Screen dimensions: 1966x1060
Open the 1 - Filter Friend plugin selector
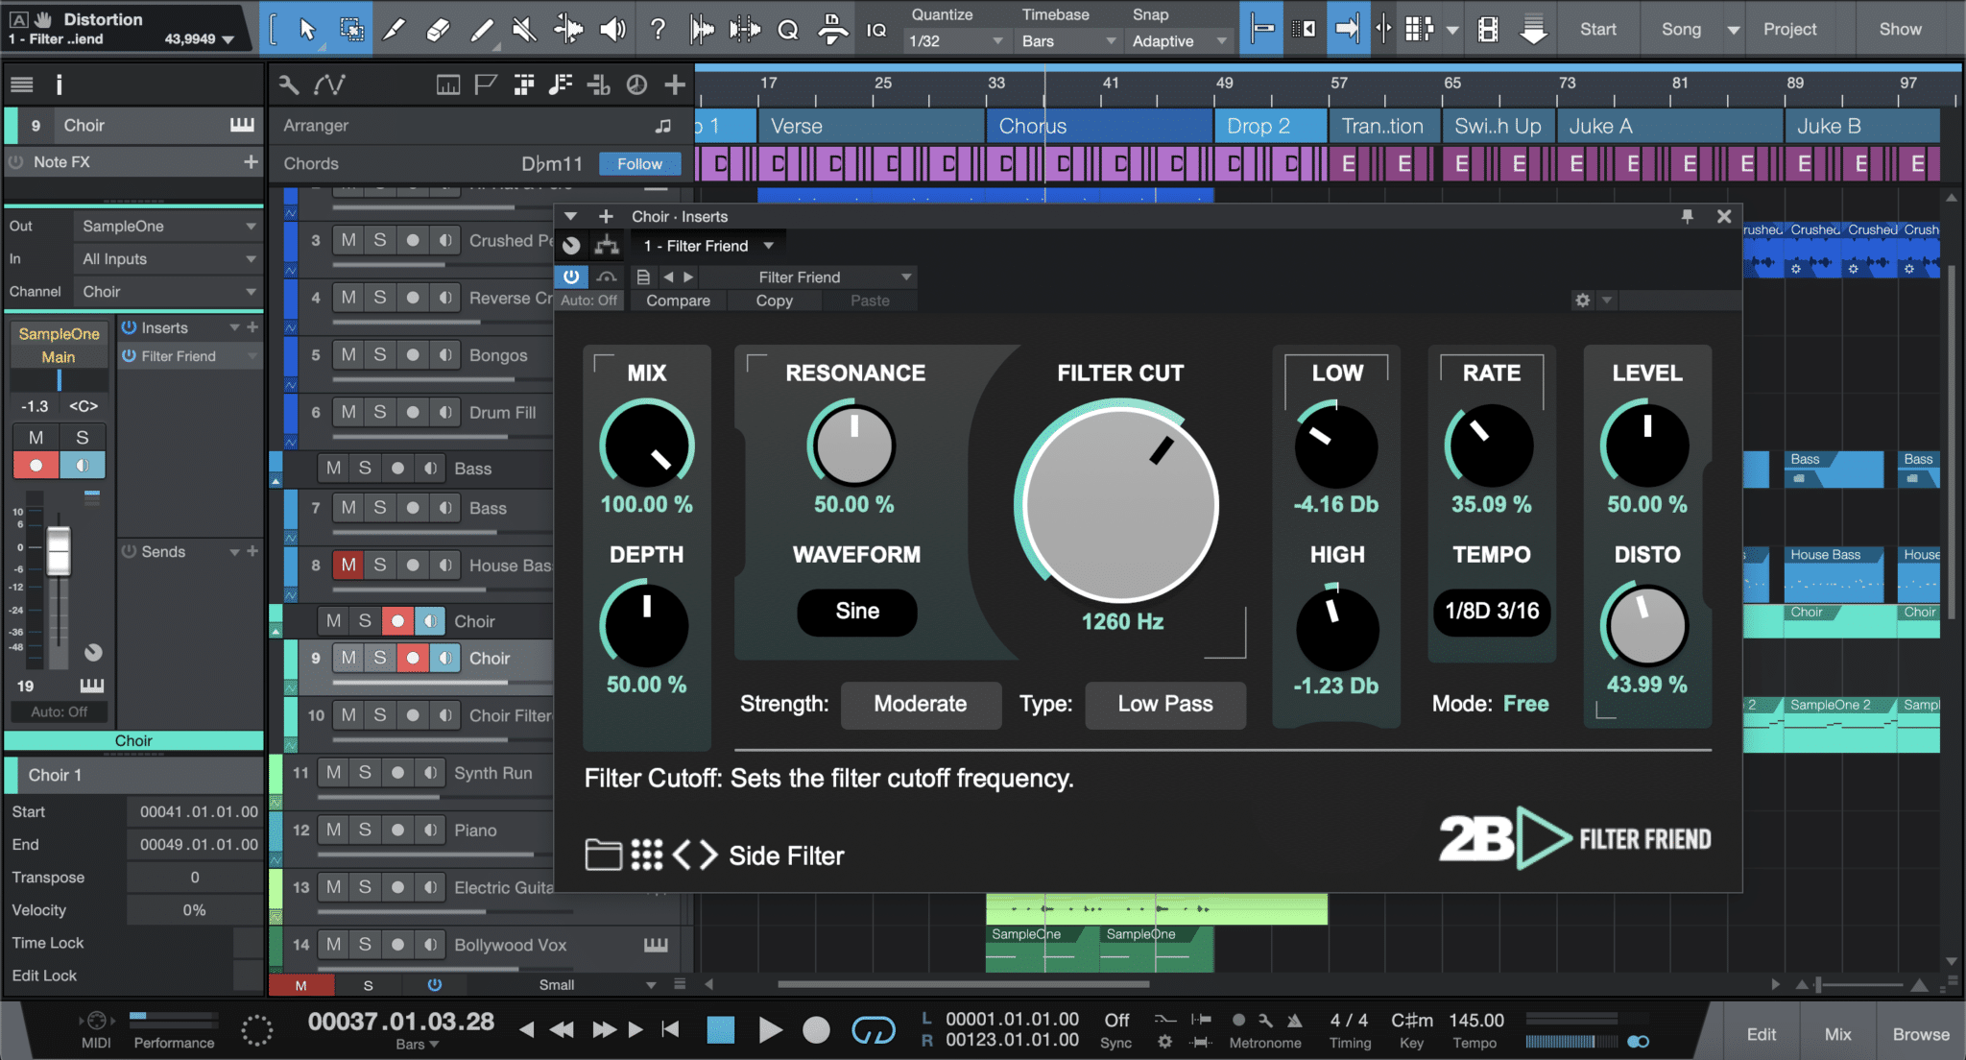click(x=707, y=246)
